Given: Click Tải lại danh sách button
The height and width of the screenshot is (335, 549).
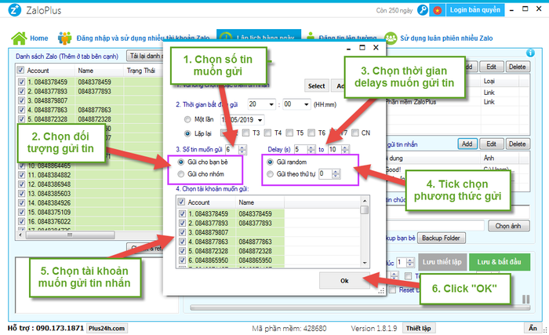Looking at the screenshot, I should [145, 56].
